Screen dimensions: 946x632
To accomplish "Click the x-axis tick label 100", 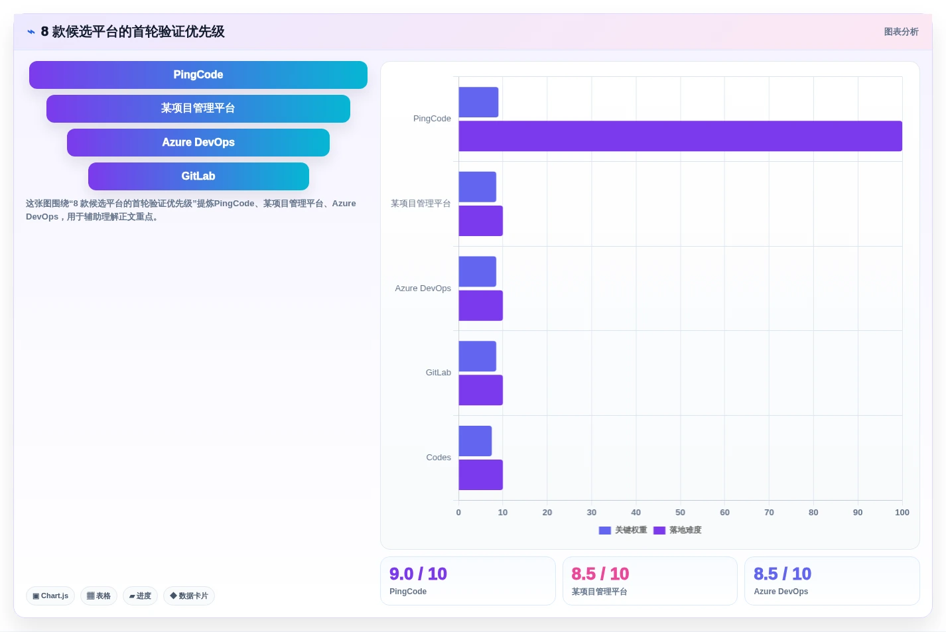I will 902,513.
